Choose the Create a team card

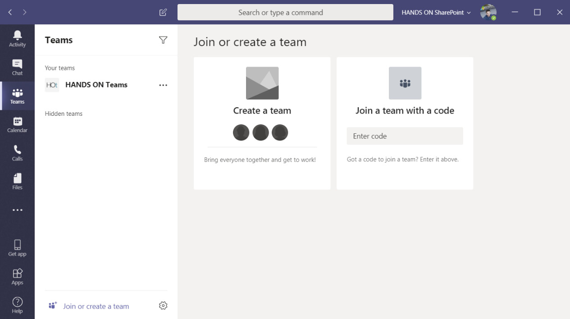[x=262, y=110]
